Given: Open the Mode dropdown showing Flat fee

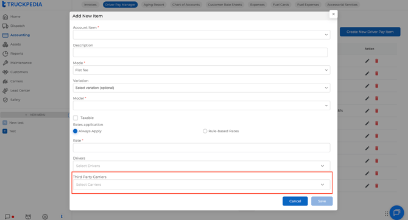Looking at the screenshot, I should pos(202,70).
